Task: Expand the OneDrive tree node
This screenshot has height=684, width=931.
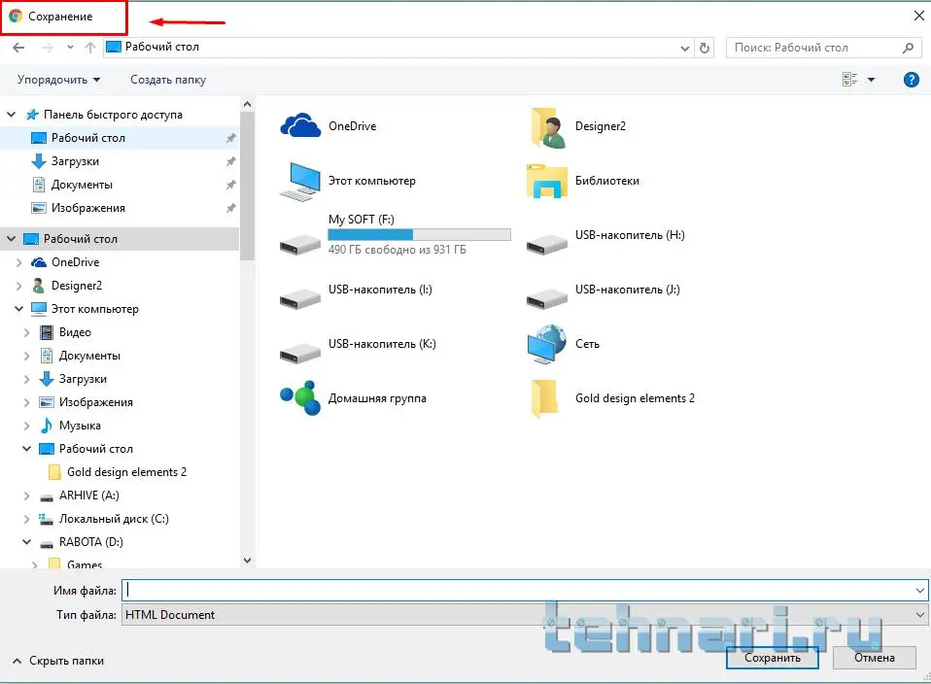Action: point(19,262)
